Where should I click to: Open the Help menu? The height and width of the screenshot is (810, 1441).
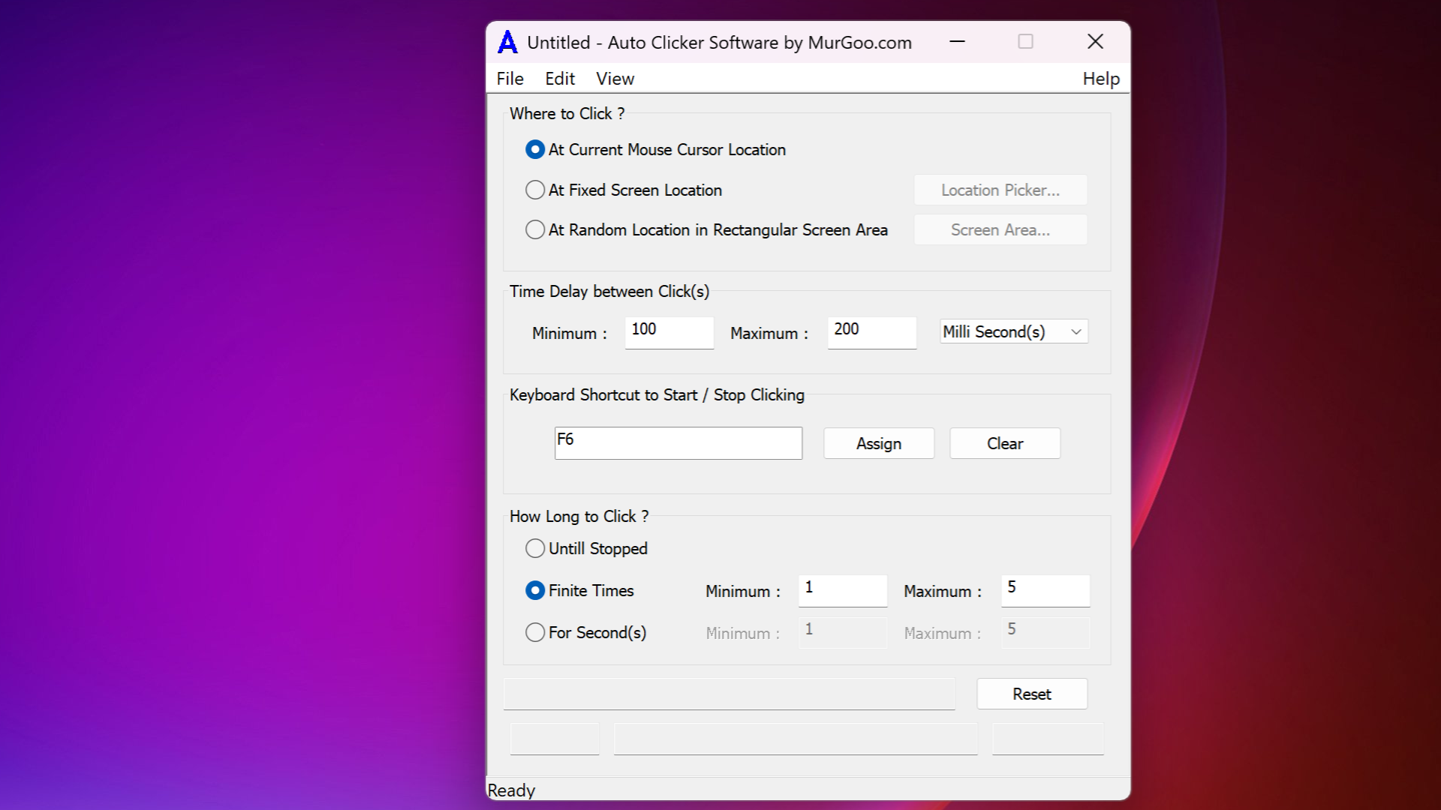point(1100,78)
